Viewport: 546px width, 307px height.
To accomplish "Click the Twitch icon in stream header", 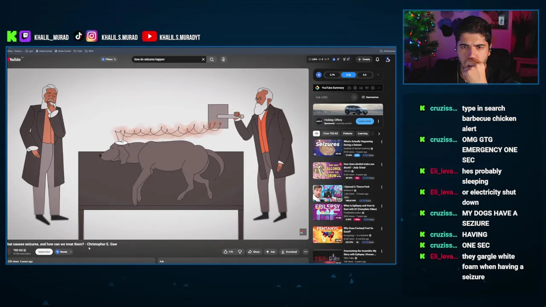I will [x=25, y=37].
